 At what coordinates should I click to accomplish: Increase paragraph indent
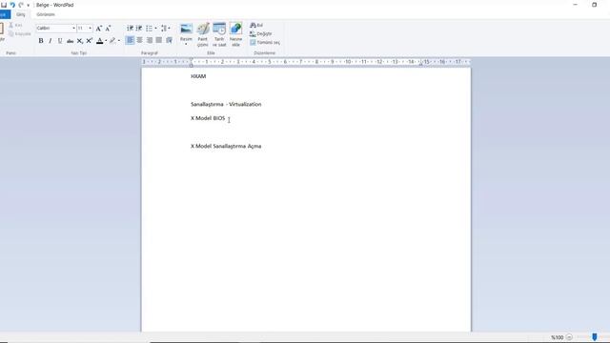pyautogui.click(x=139, y=28)
